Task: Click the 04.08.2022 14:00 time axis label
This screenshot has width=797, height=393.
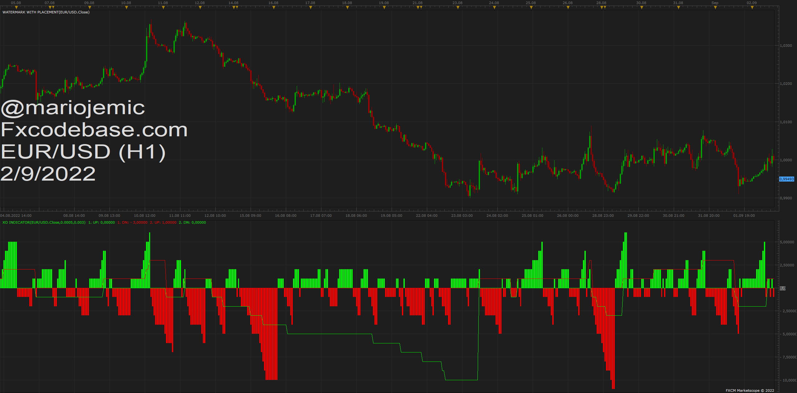Action: pos(16,216)
